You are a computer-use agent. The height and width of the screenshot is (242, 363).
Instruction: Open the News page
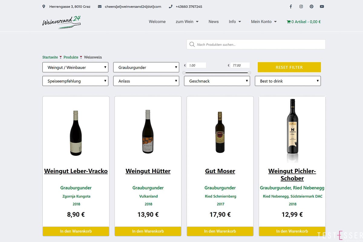pyautogui.click(x=214, y=22)
